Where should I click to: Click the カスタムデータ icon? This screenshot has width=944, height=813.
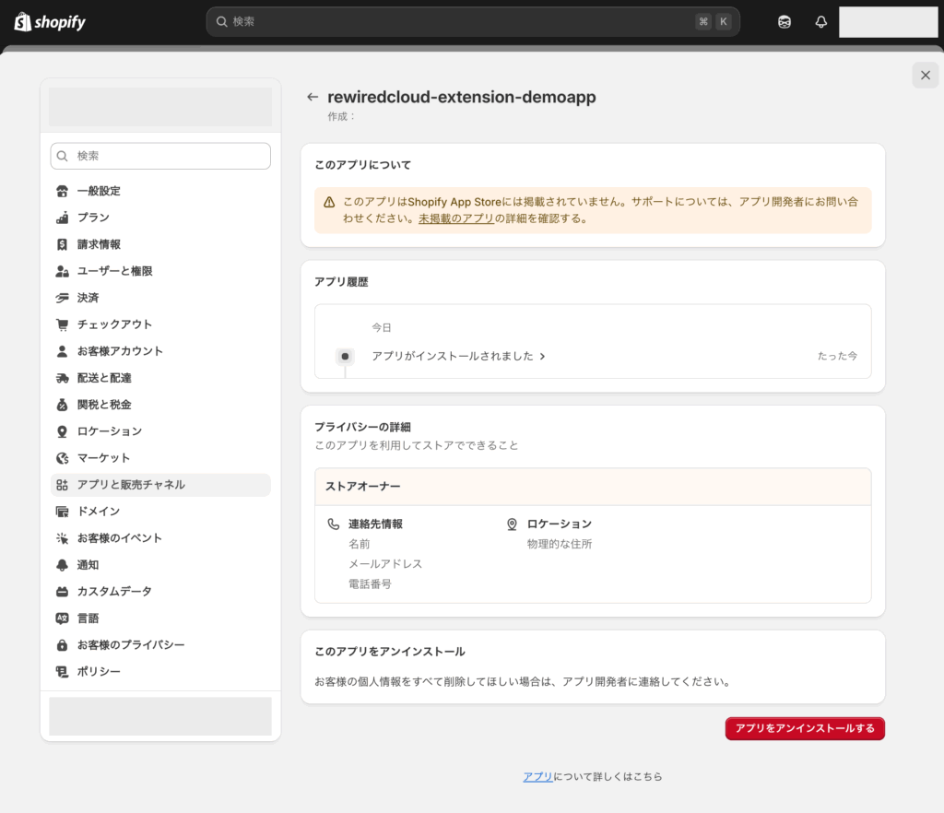pos(62,592)
